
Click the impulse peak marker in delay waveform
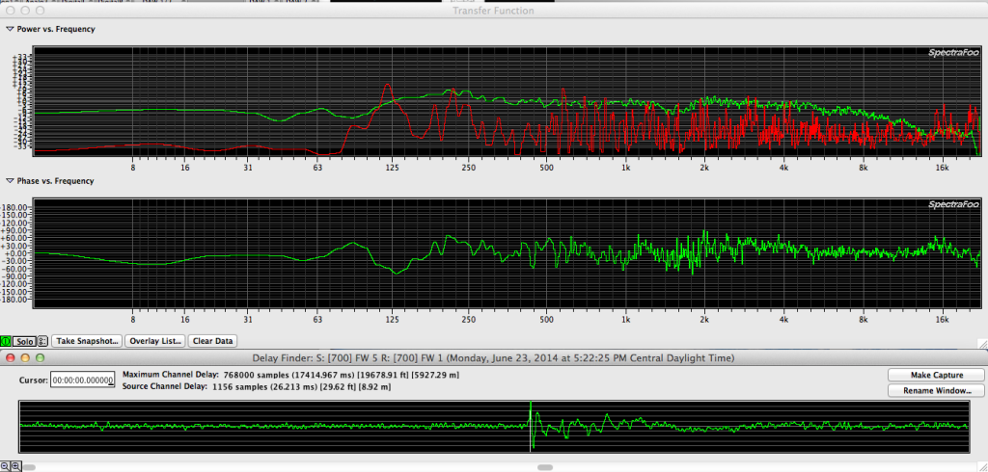(532, 425)
